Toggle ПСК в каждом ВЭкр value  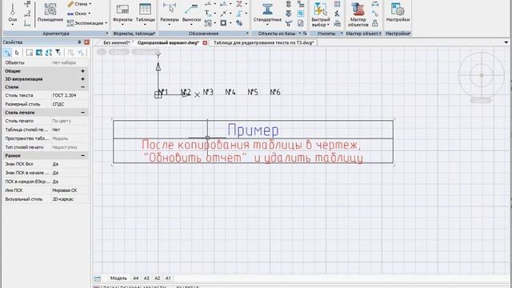click(x=70, y=182)
